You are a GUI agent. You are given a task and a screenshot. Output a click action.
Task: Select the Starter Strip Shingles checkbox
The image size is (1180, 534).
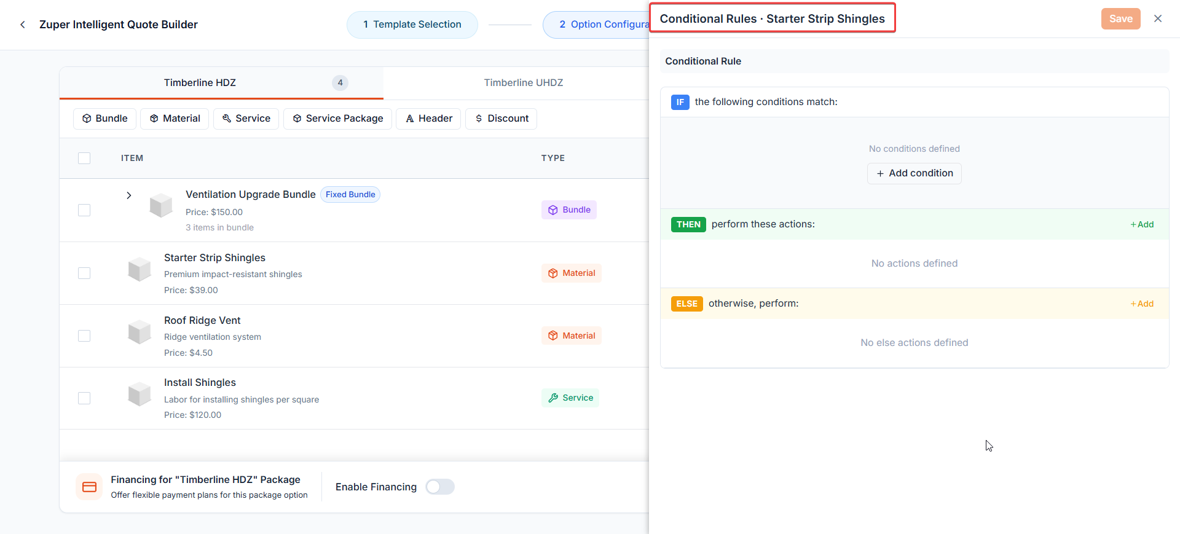tap(84, 273)
